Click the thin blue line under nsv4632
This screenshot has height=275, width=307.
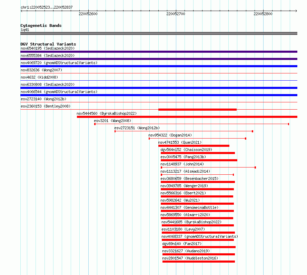coord(159,80)
